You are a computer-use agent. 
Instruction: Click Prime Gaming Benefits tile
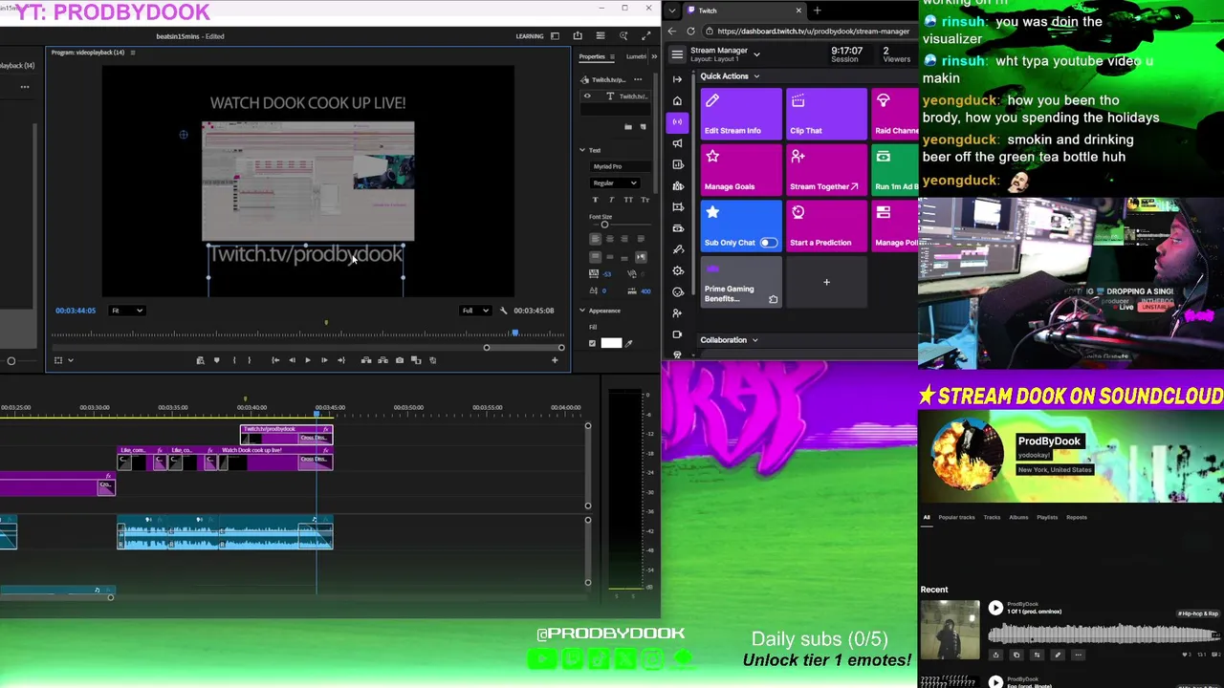(741, 283)
